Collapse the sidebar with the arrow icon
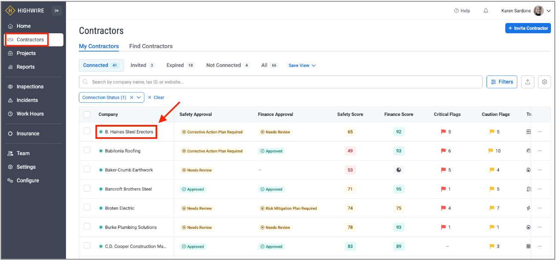556x260 pixels. pos(57,11)
